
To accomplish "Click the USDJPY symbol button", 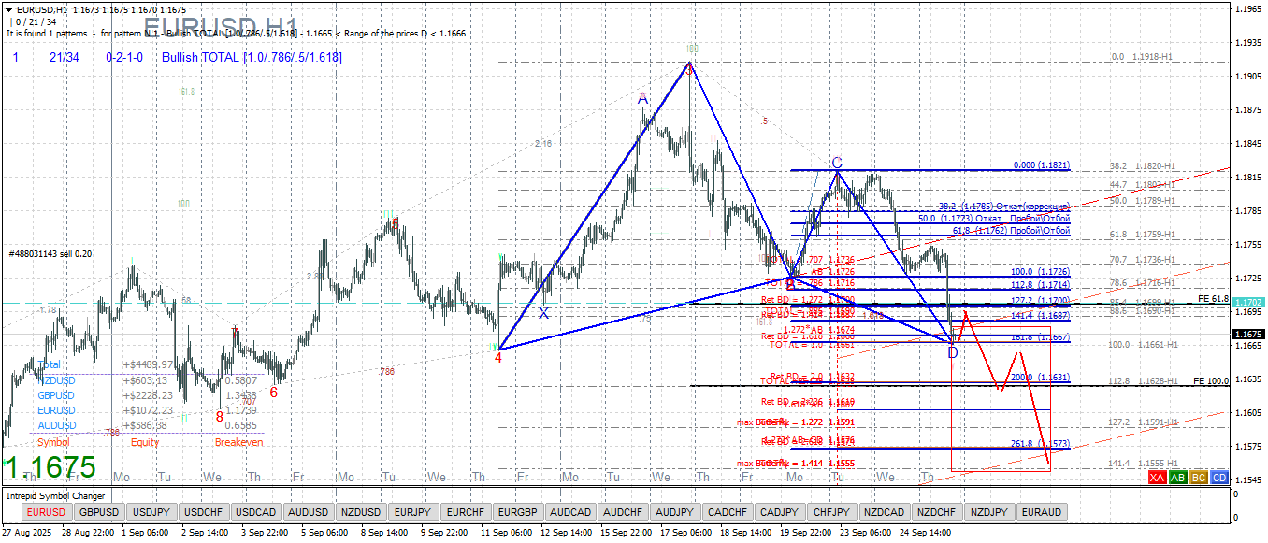I will click(151, 512).
